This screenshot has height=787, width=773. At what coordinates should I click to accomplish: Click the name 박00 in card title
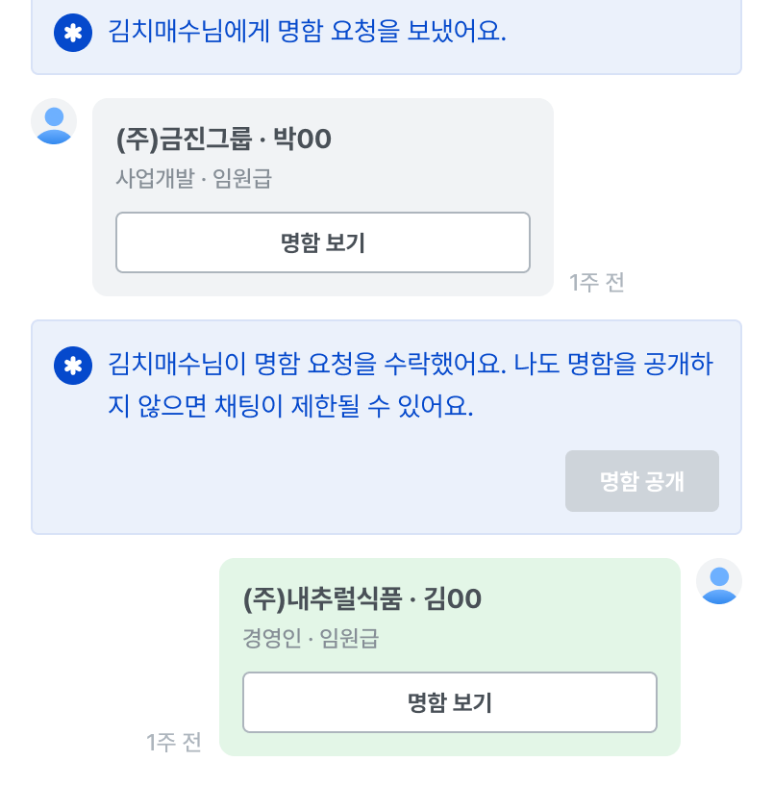pyautogui.click(x=303, y=140)
